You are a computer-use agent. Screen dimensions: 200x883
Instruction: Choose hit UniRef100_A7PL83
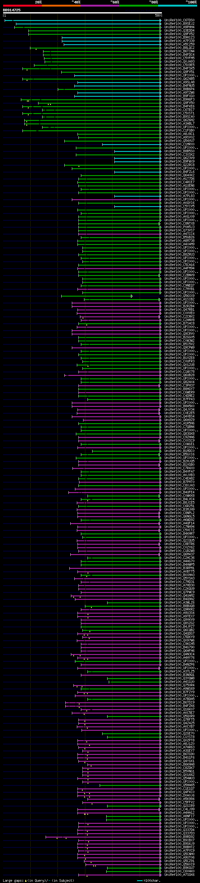(179, 196)
